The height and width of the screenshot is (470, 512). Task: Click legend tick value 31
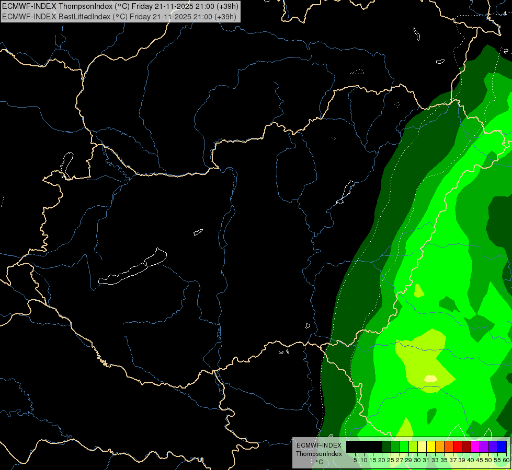point(426,460)
